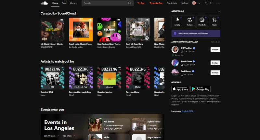Open DAMEDAME* UK Black History playlist cover
Screen dimensions: 260x140
(x=52, y=30)
